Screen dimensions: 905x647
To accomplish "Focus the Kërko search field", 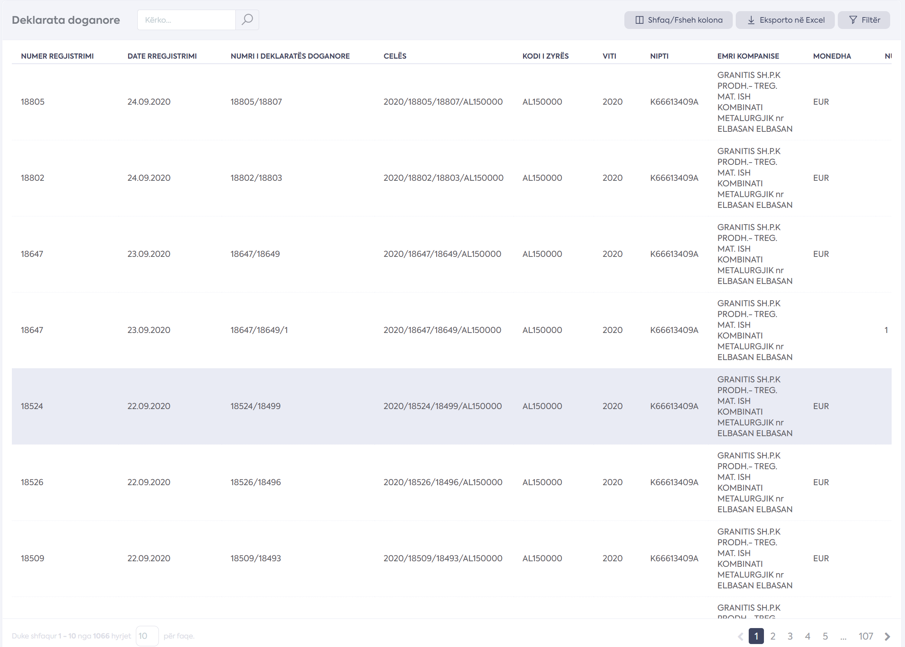I will pos(186,20).
